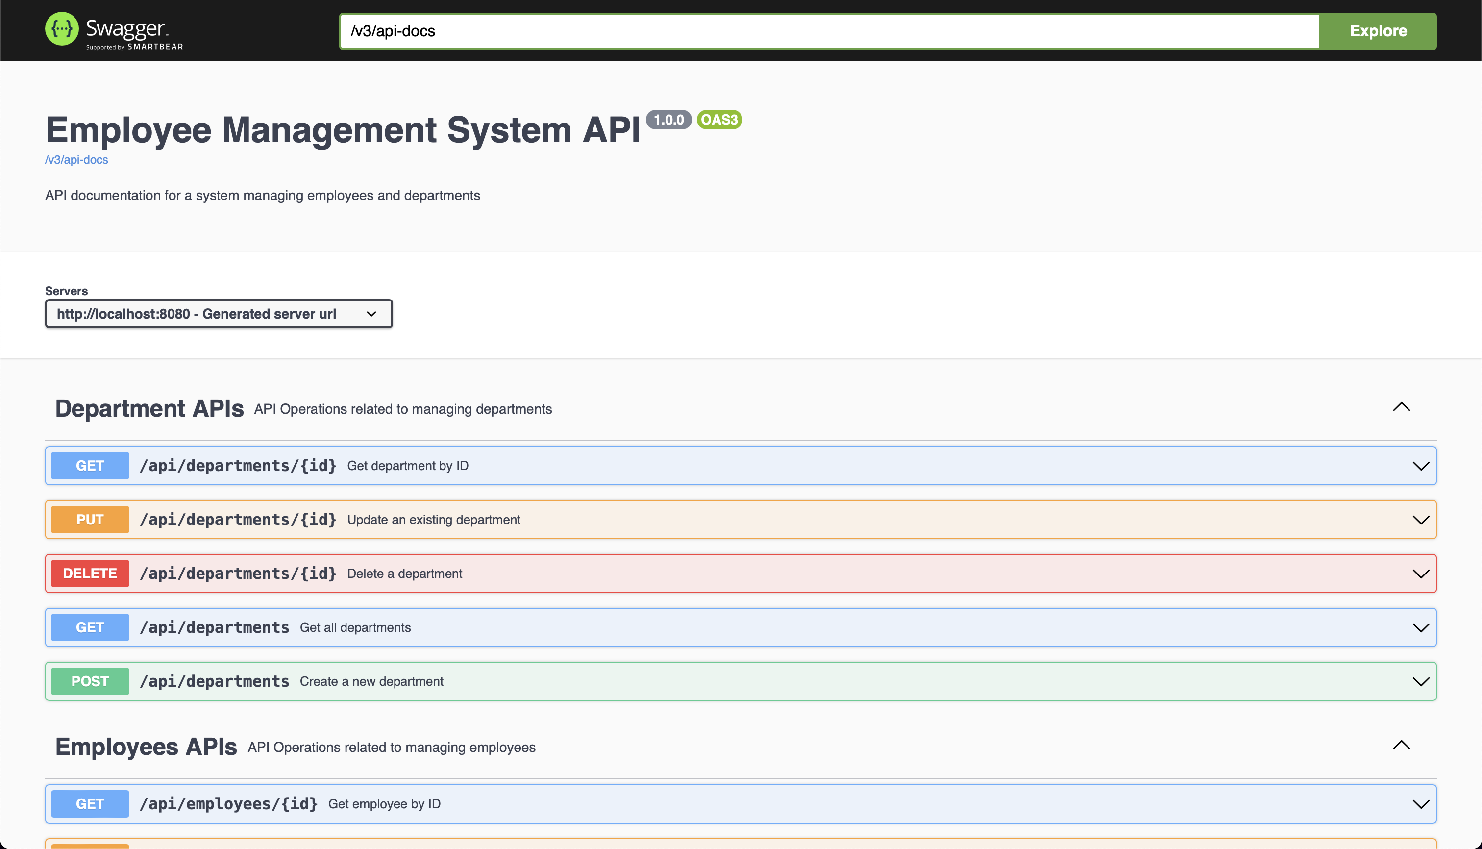Click 'Update an existing department' summary text

433,520
